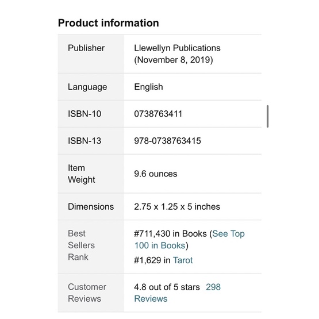Viewport: 319px width, 319px height.
Task: Click the 4.8 out of 5 stars rating
Action: [167, 287]
